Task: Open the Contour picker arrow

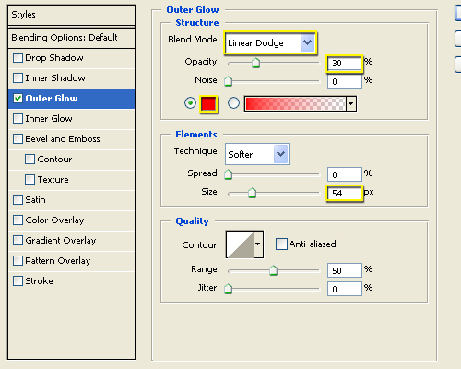Action: pos(258,244)
